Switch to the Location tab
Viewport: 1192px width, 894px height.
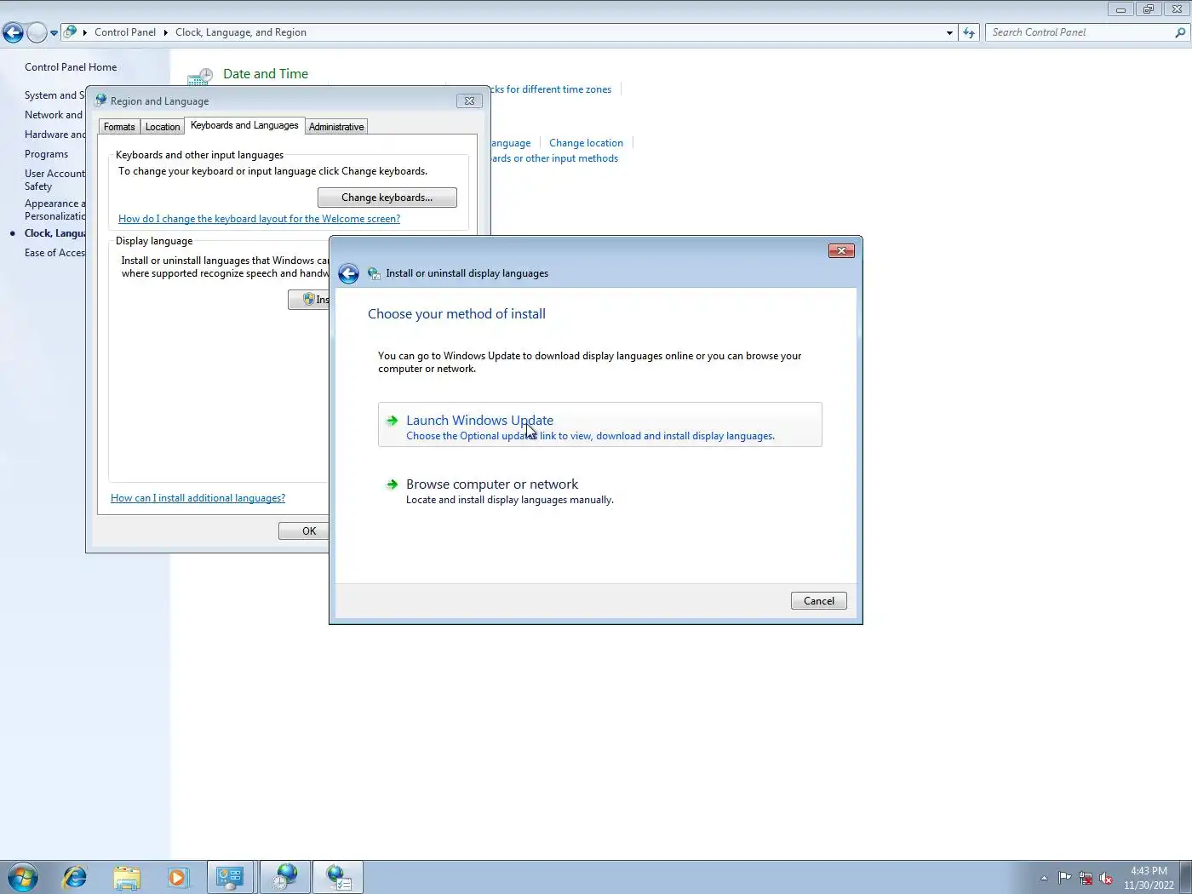pos(163,127)
